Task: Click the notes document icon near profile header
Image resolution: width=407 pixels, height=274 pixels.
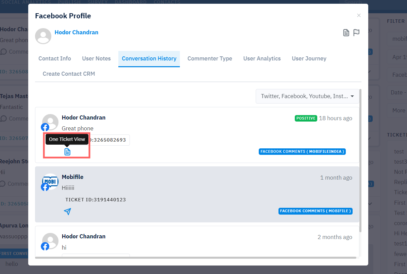Action: point(346,33)
